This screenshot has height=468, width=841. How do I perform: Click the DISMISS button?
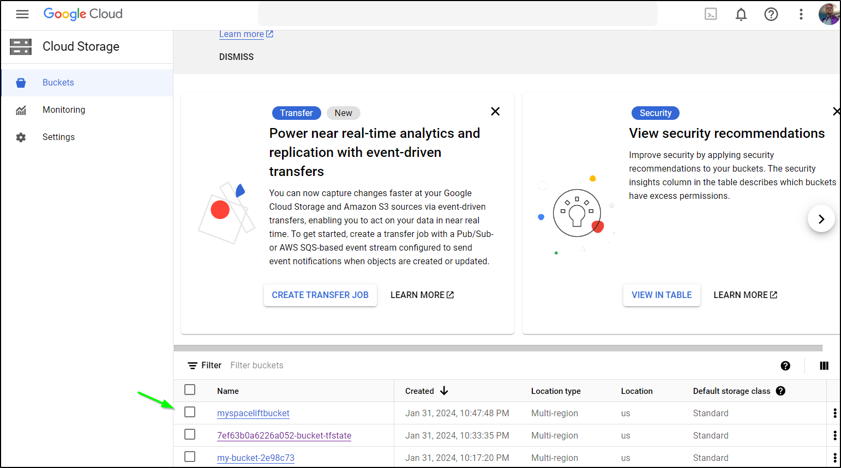(x=236, y=57)
